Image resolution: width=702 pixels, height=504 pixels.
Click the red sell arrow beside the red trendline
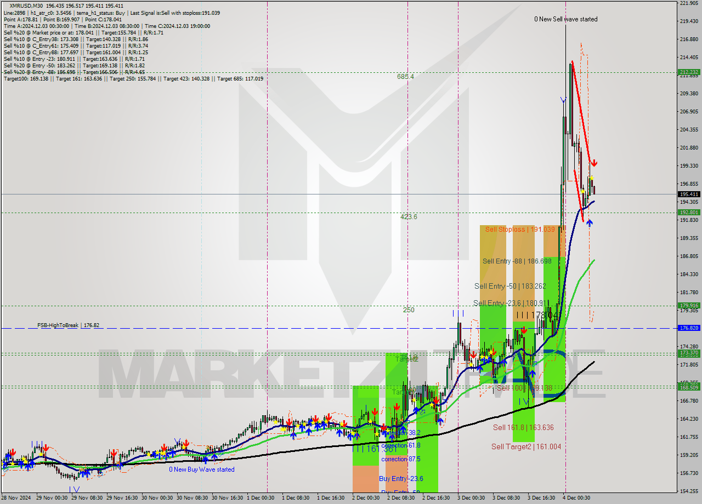click(594, 163)
